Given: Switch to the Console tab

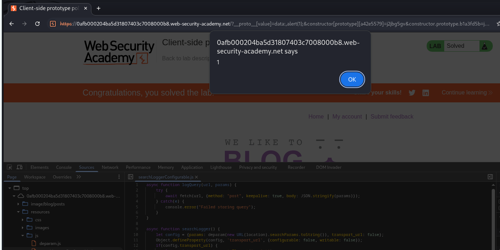Looking at the screenshot, I should click(64, 167).
